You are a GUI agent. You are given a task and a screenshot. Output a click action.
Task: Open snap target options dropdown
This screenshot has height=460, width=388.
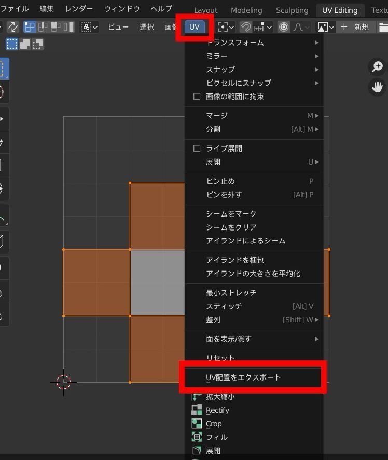(262, 28)
